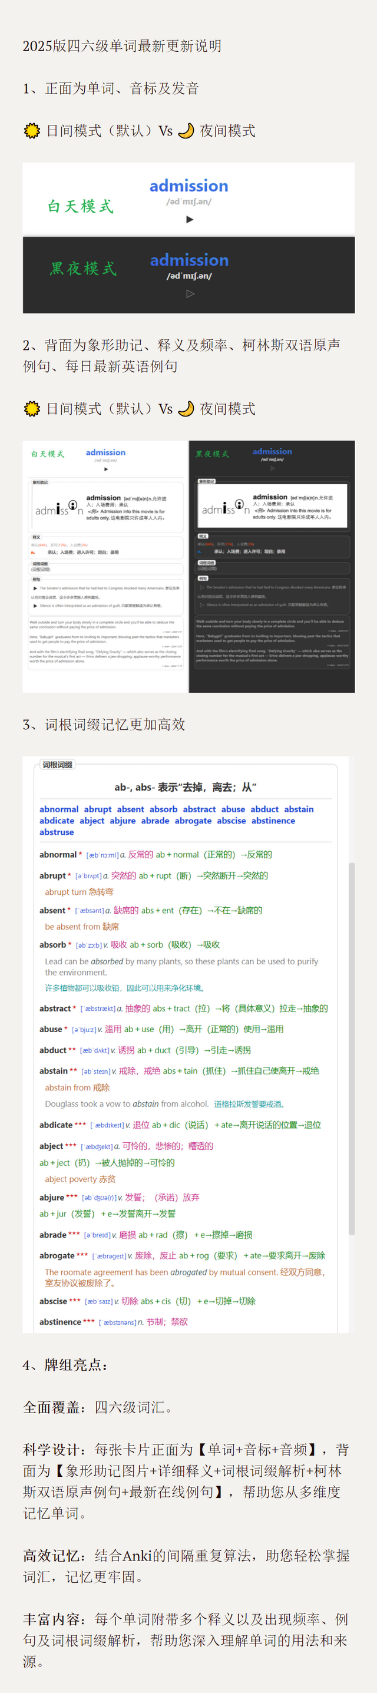Click the admis·n mnemonic picture in the day-mode back card

[59, 507]
